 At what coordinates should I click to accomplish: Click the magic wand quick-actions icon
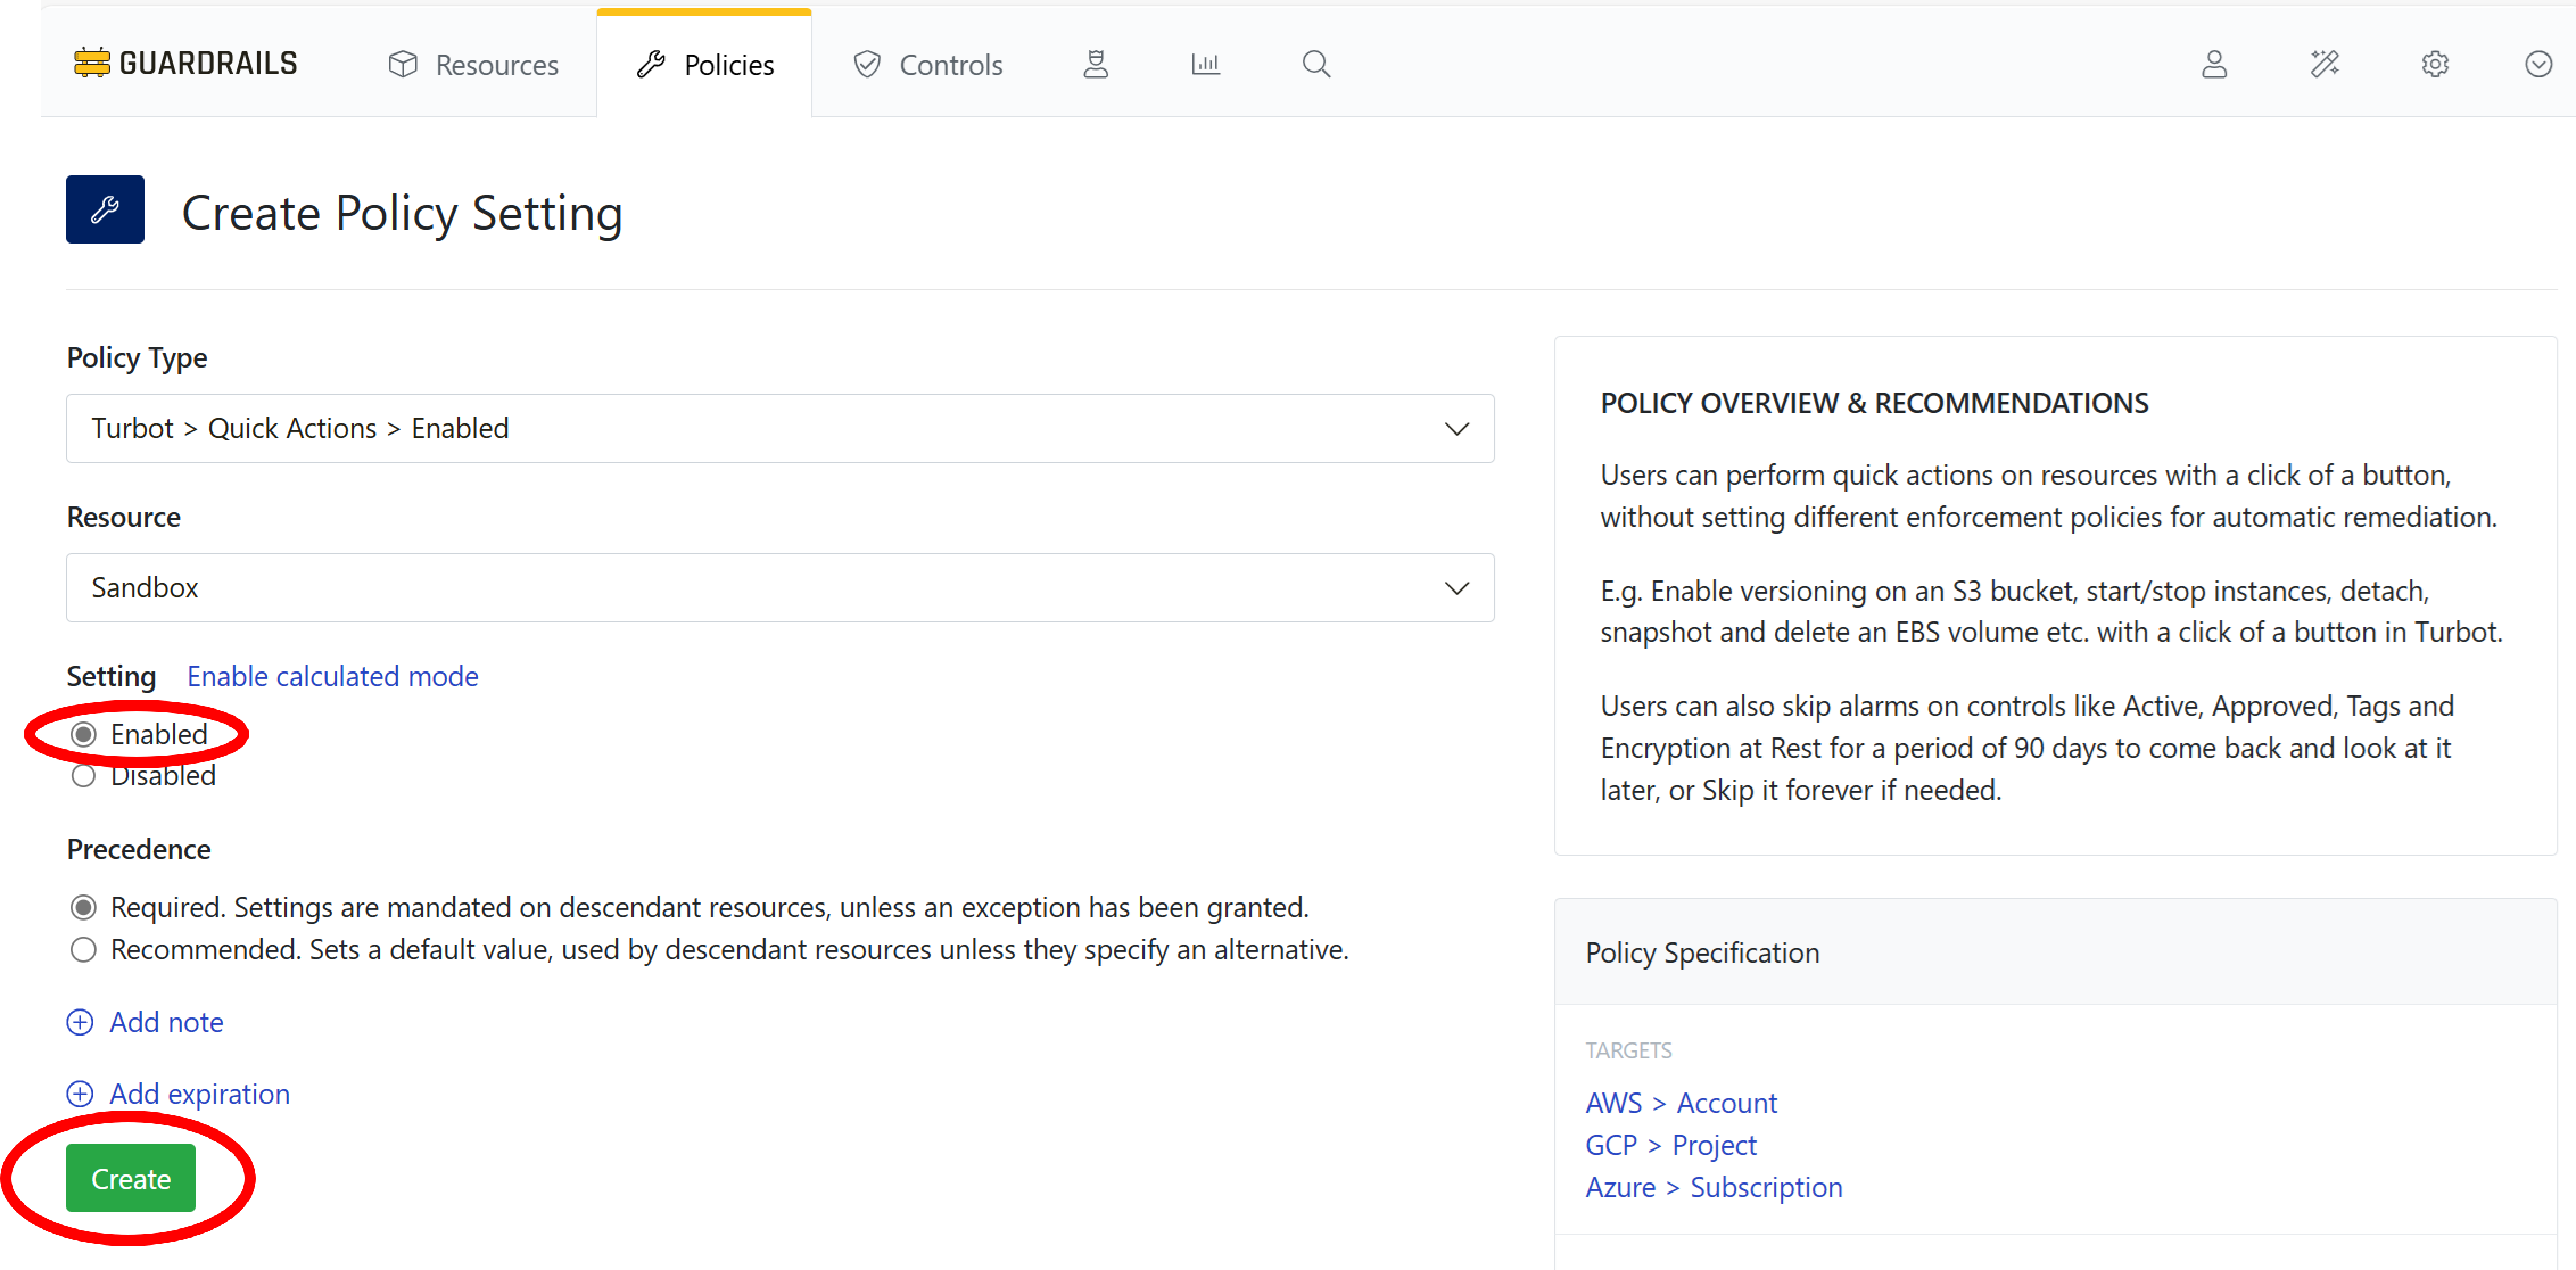tap(2324, 64)
